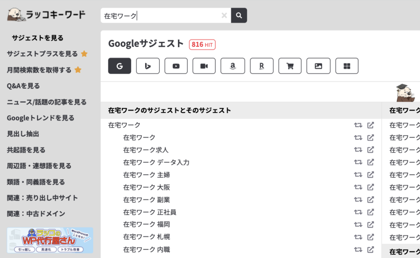The width and height of the screenshot is (420, 258).
Task: Select the grid all-sources icon
Action: click(x=347, y=66)
